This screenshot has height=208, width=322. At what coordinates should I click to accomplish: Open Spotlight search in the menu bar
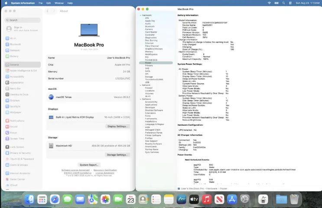click(283, 3)
